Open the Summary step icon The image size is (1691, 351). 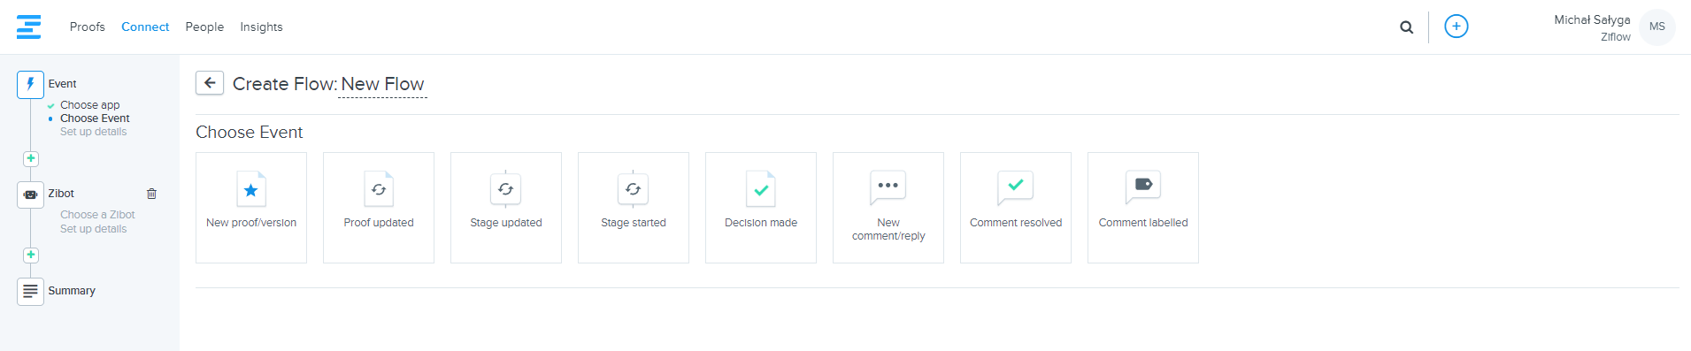click(x=30, y=291)
